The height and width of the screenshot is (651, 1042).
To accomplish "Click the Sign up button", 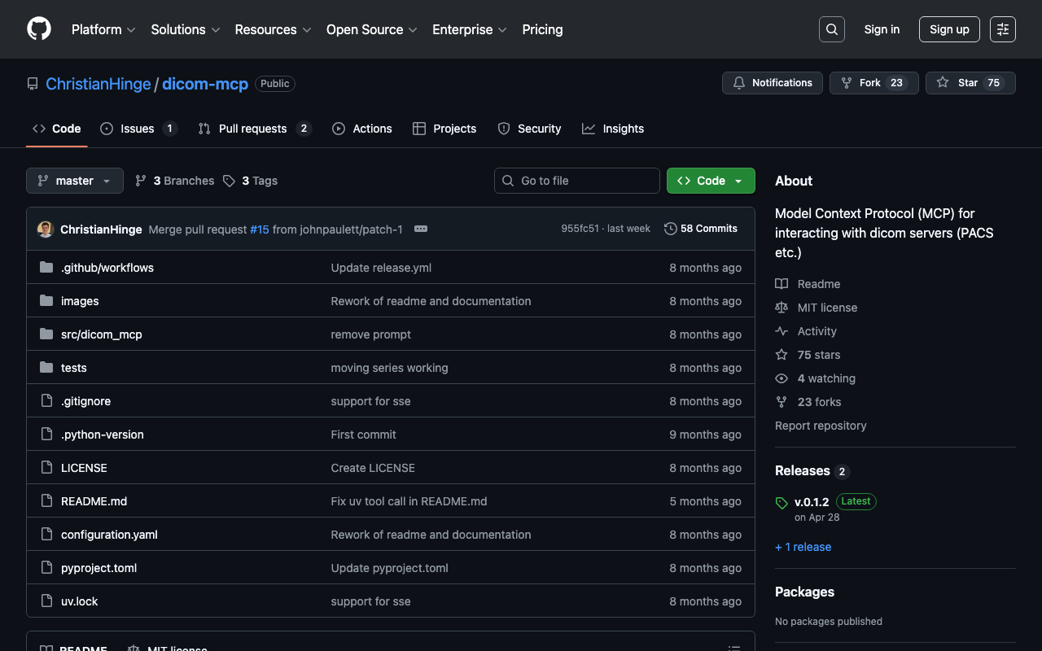I will tap(948, 29).
